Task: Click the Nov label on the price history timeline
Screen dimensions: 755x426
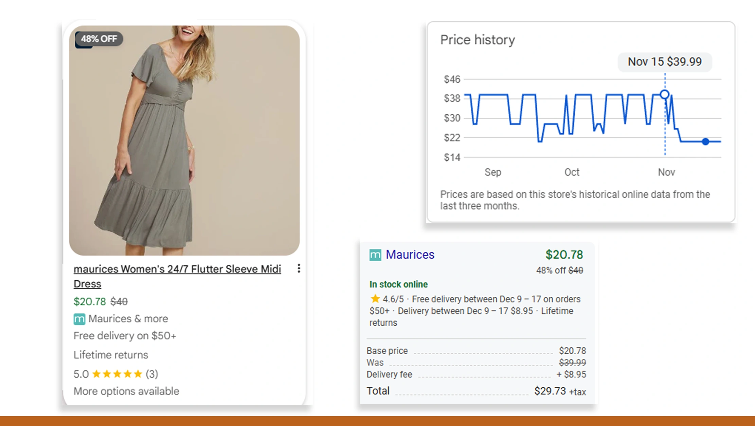Action: pos(666,172)
